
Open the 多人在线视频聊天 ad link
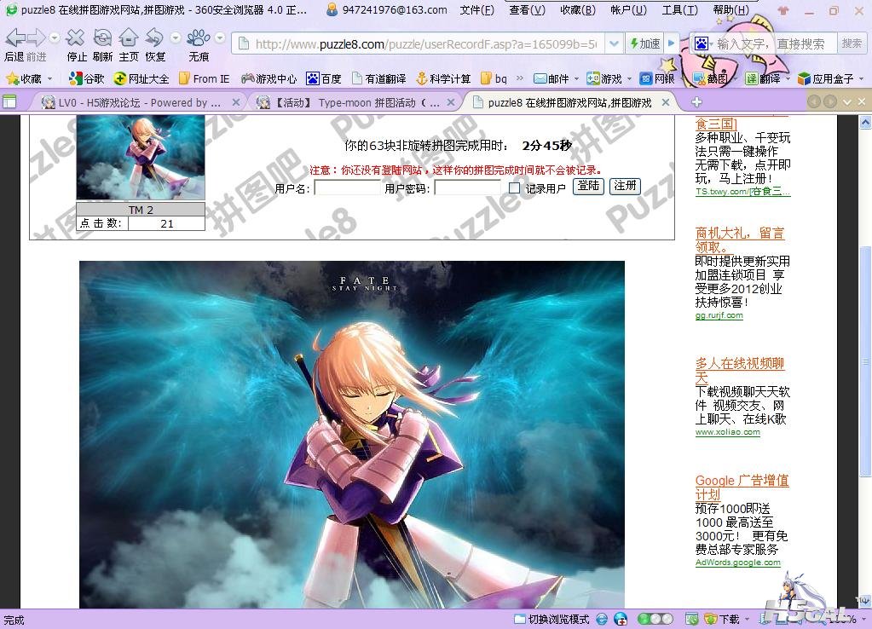coord(740,371)
